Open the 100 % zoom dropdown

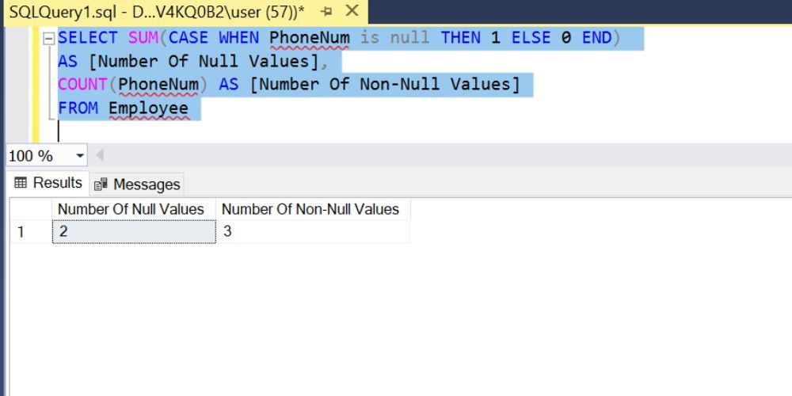point(80,156)
